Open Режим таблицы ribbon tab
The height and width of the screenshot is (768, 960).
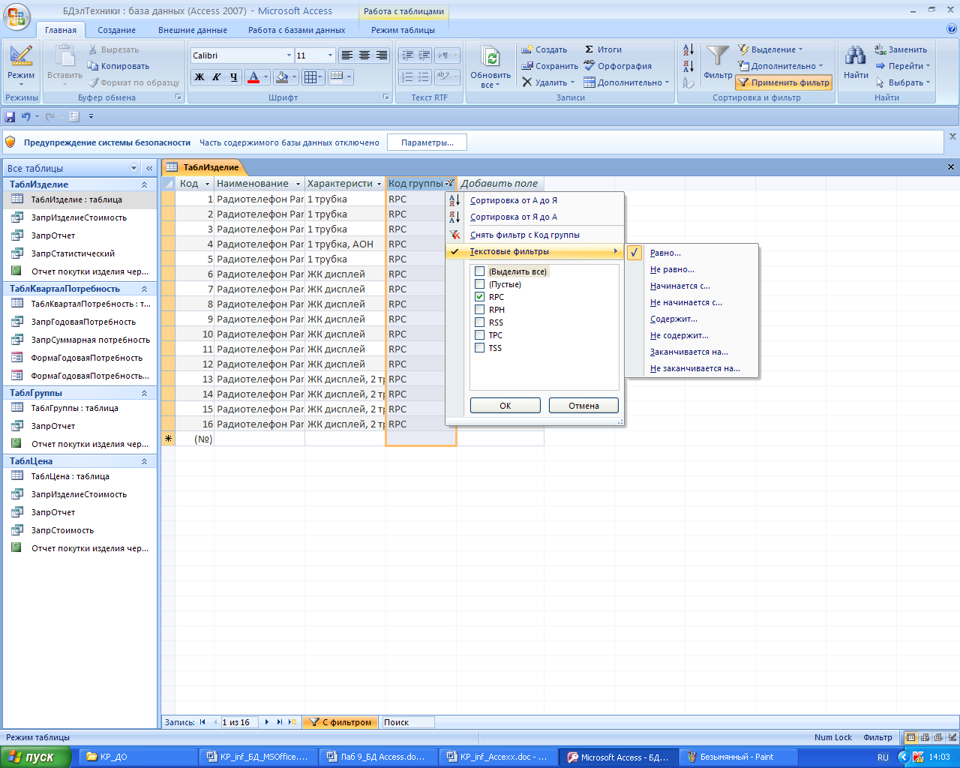coord(403,30)
